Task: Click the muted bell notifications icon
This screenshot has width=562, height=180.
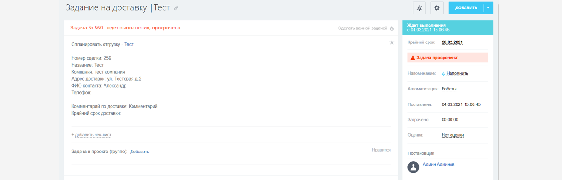Action: pyautogui.click(x=419, y=8)
